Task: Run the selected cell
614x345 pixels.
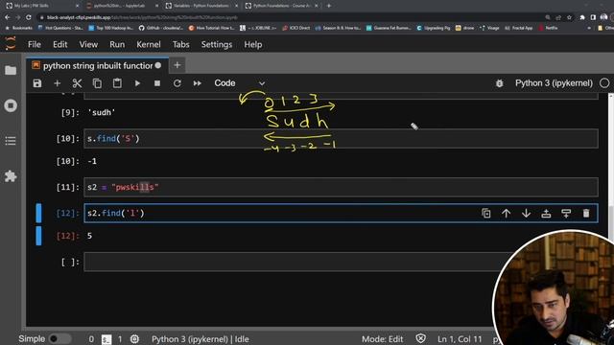Action: click(x=137, y=83)
